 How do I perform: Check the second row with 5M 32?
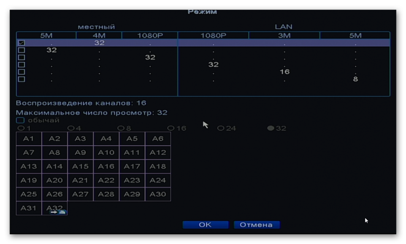tap(21, 50)
